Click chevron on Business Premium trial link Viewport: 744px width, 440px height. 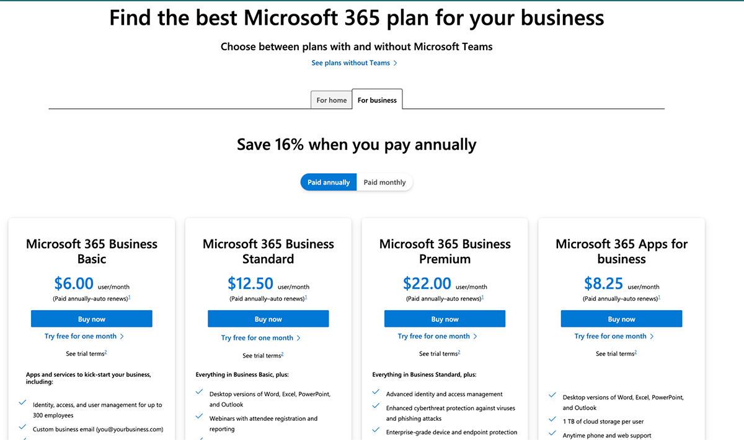476,336
